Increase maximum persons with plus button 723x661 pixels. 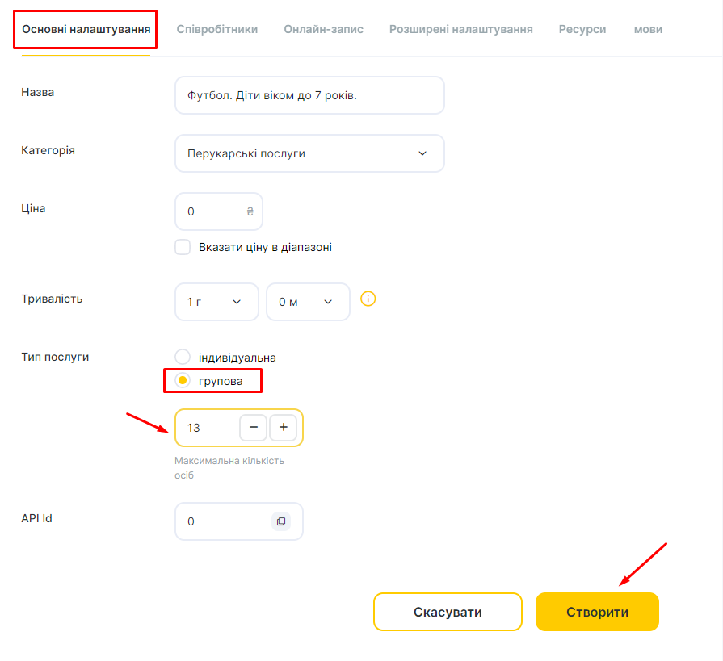[283, 428]
